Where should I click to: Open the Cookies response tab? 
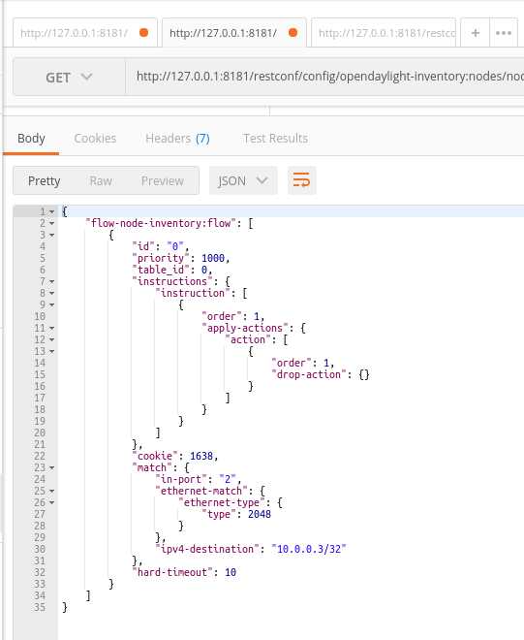(x=95, y=139)
